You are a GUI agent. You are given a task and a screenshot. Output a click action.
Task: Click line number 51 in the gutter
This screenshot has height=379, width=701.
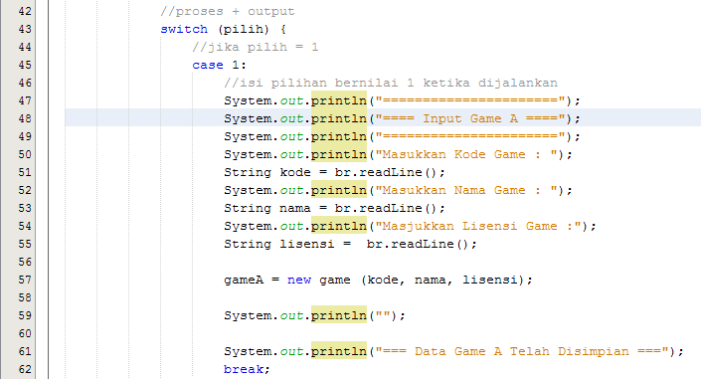pos(25,172)
